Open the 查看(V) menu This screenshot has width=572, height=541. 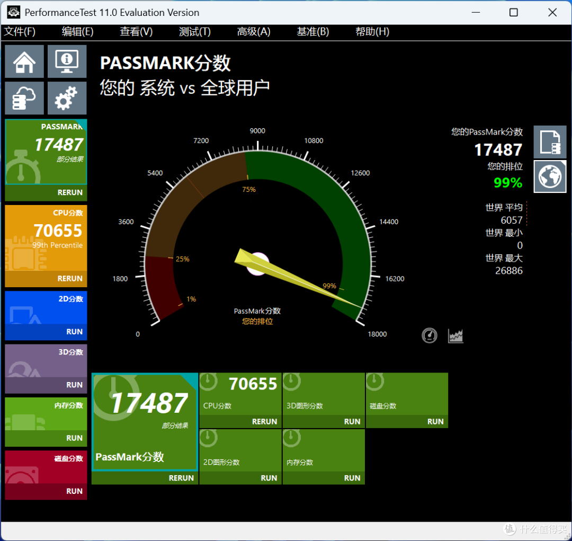coord(136,32)
